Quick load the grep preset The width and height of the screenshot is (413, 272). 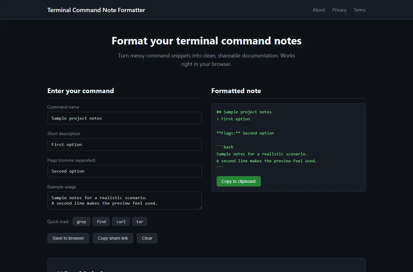point(81,222)
